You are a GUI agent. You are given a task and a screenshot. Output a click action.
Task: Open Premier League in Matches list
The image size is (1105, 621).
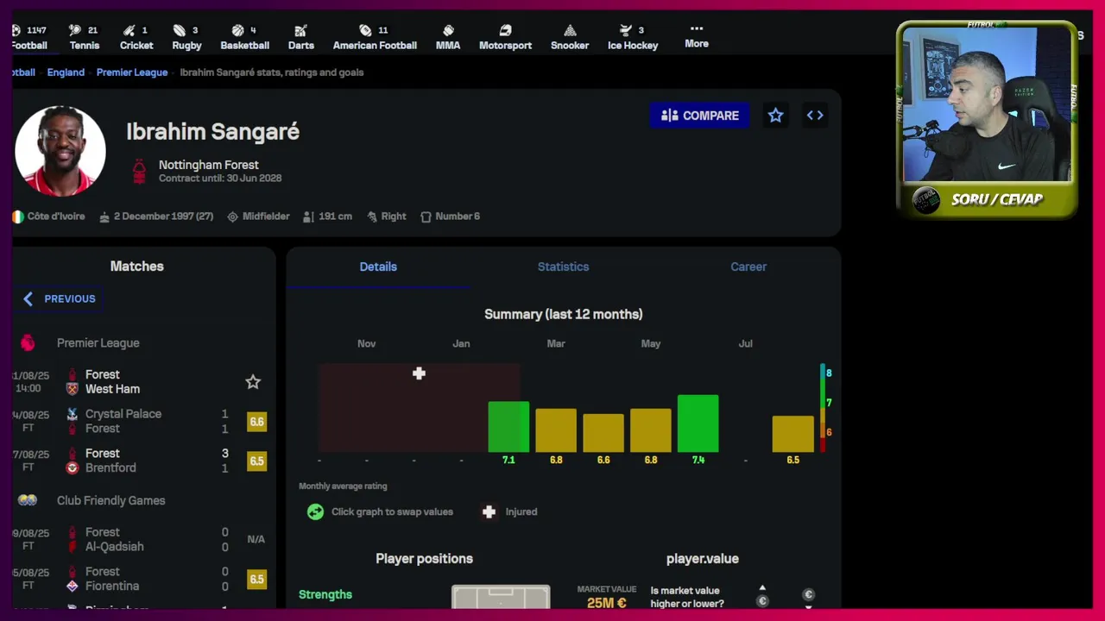tap(98, 343)
